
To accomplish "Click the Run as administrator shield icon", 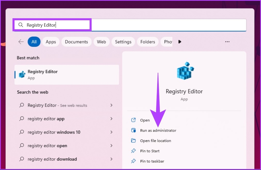I will pyautogui.click(x=133, y=130).
